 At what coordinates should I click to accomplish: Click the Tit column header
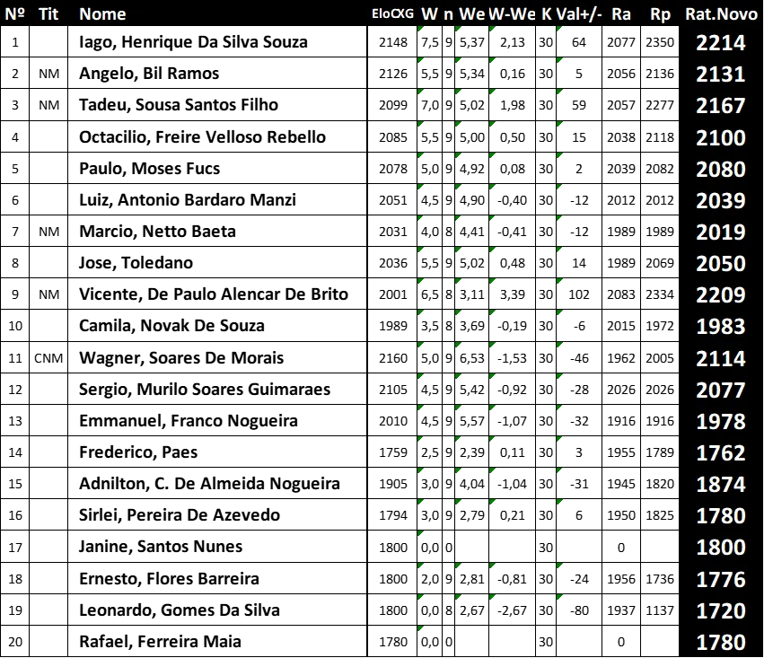(48, 14)
